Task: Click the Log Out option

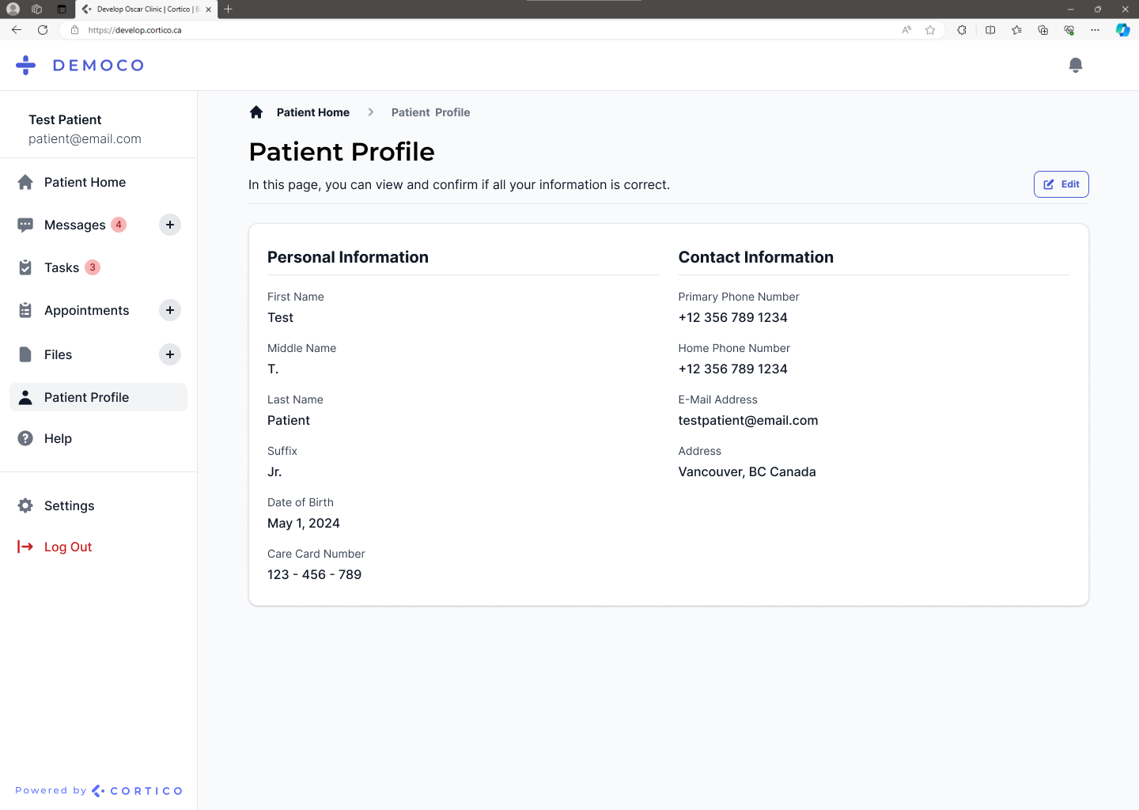Action: coord(68,547)
